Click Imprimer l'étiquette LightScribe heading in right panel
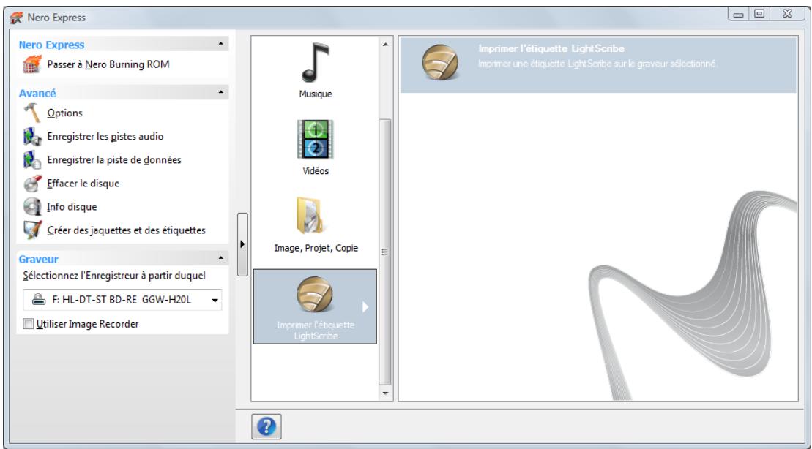The image size is (812, 449). (x=551, y=48)
